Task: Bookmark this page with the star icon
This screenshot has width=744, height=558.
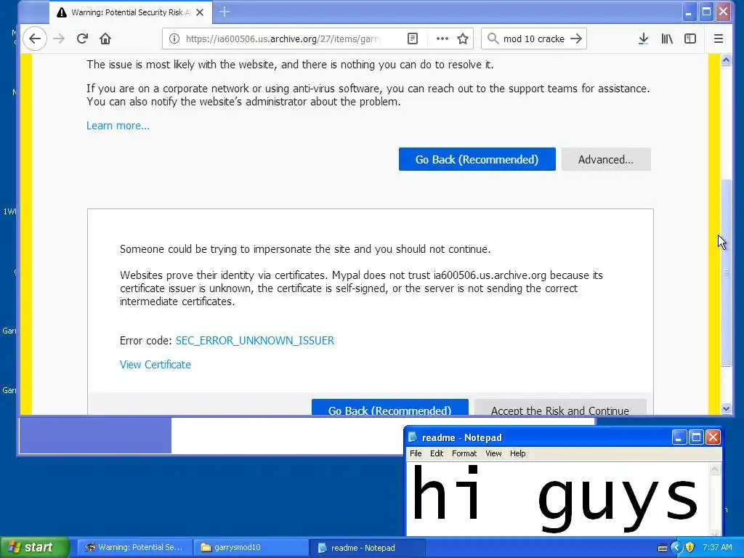Action: point(463,39)
